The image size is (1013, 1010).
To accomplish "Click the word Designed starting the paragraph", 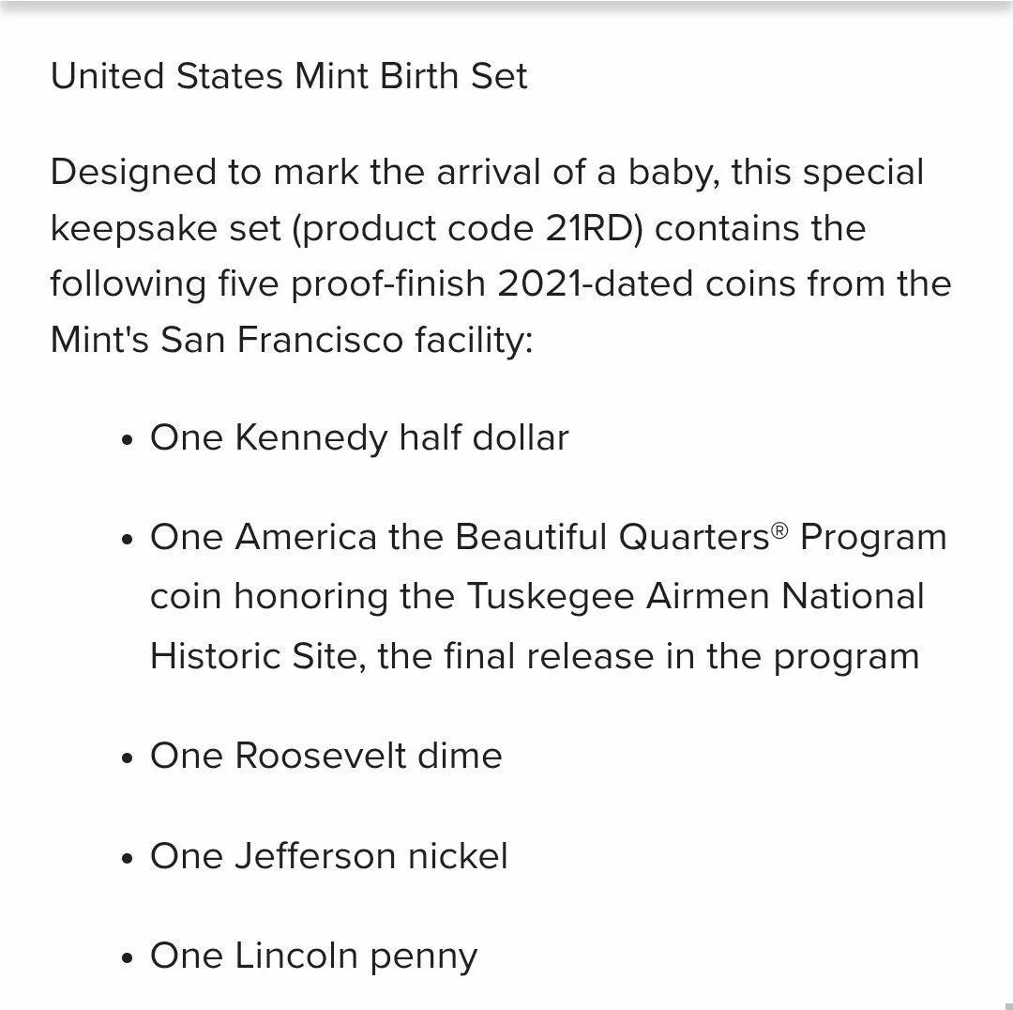I will coord(133,174).
